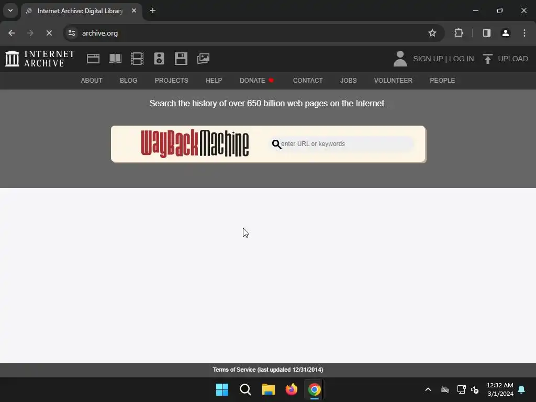Screen dimensions: 536x402
Task: Open the PROJECTS menu item
Action: 172,81
